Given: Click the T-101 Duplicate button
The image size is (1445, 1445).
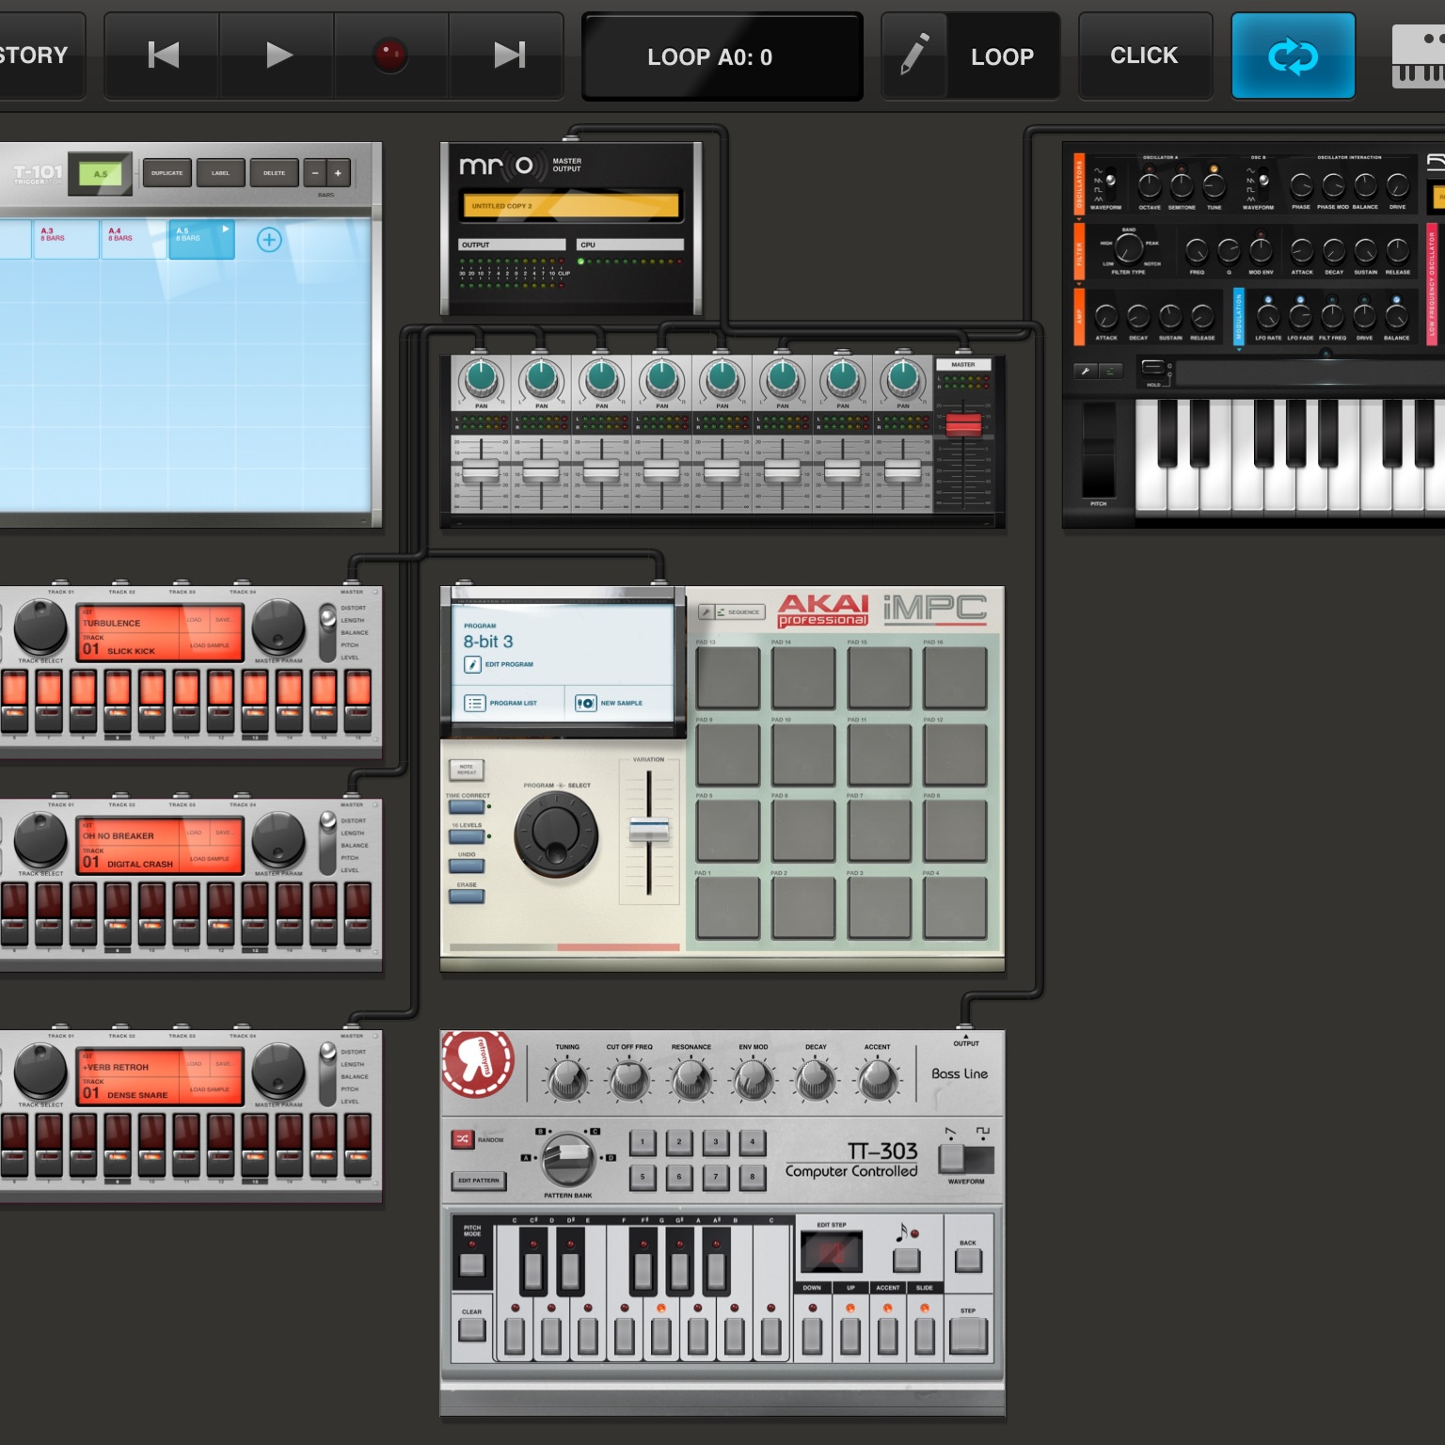Looking at the screenshot, I should click(167, 173).
